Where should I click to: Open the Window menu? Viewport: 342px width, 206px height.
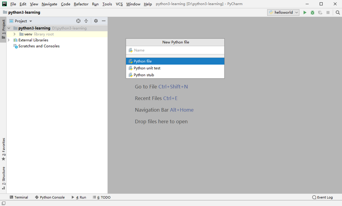point(133,4)
